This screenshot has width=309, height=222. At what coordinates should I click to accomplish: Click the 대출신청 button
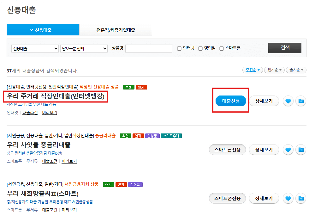point(231,101)
